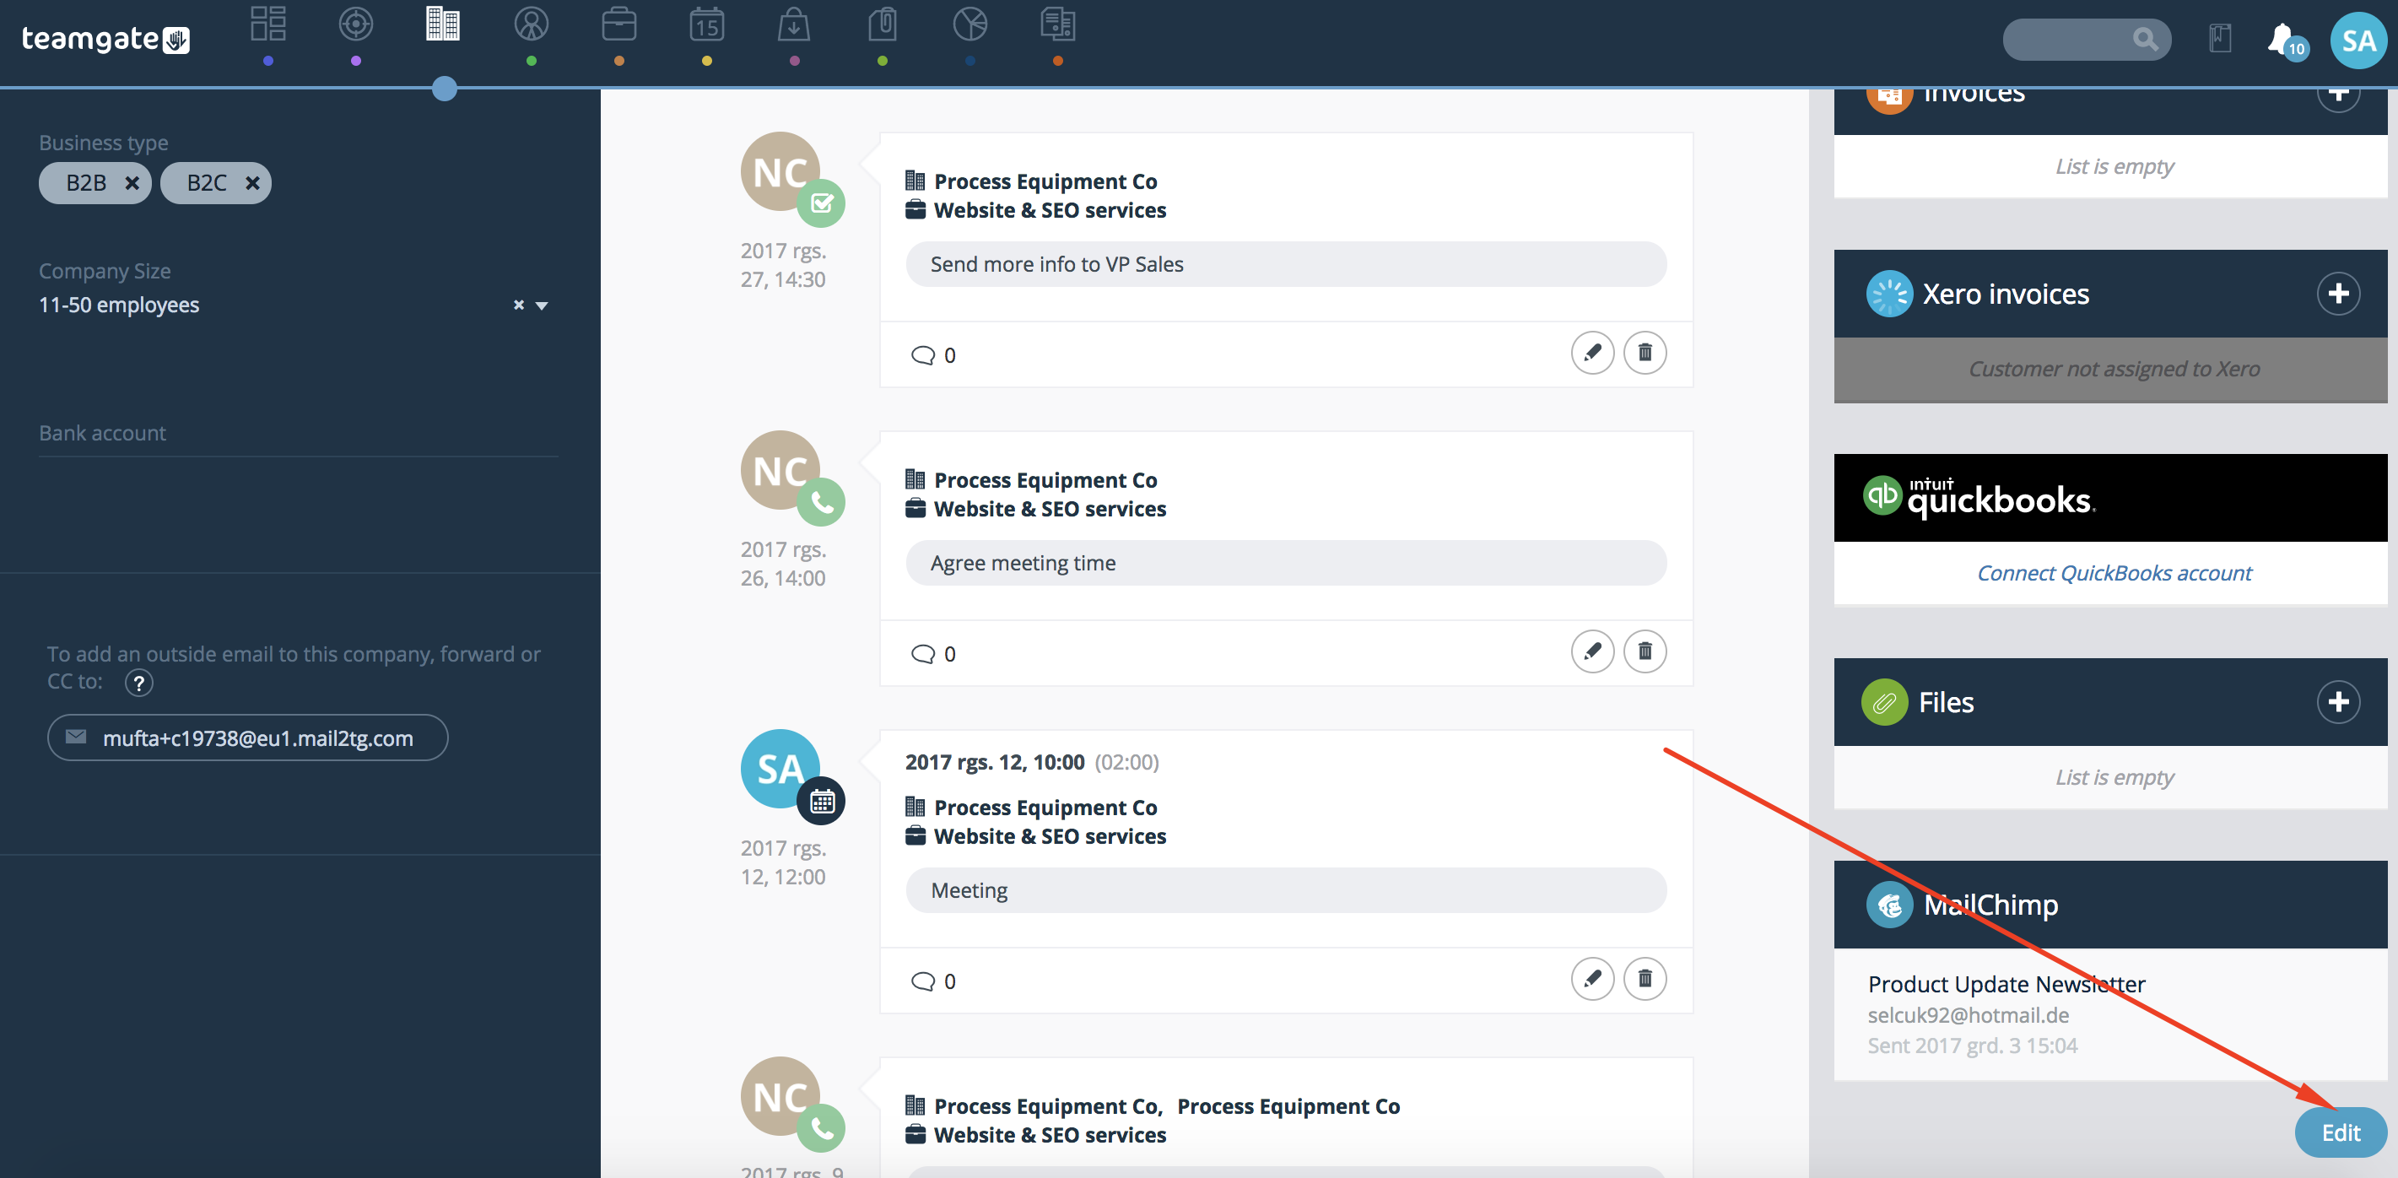Edit the 'Meeting' activity

pos(1592,979)
